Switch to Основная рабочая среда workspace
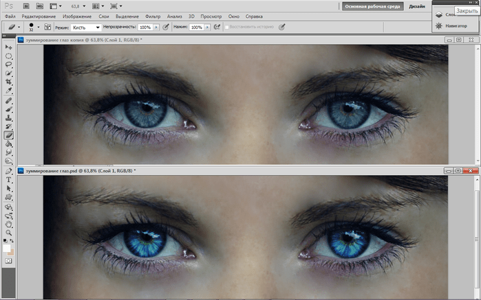This screenshot has width=481, height=300. point(373,6)
